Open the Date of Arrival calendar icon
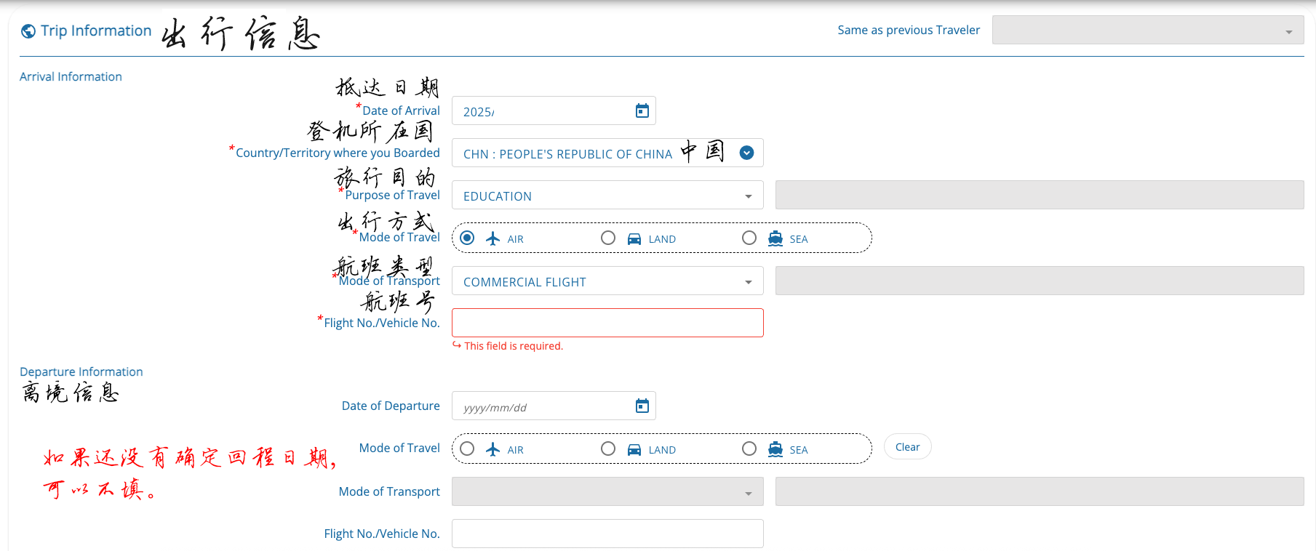The width and height of the screenshot is (1316, 551). point(642,110)
